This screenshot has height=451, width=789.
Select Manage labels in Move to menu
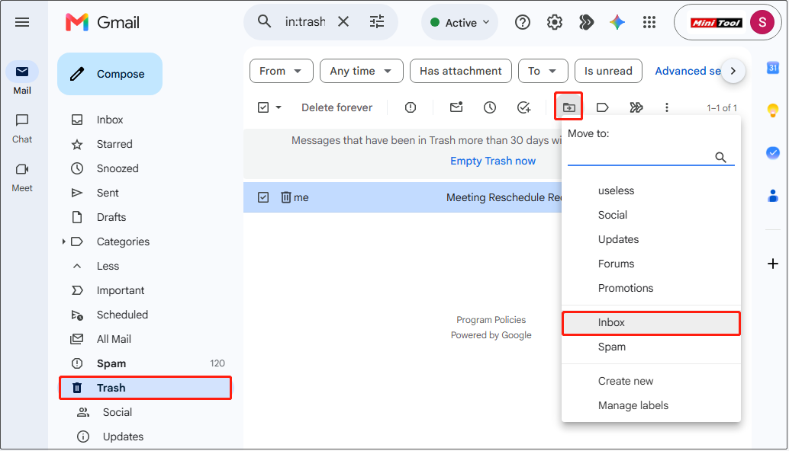pyautogui.click(x=651, y=405)
